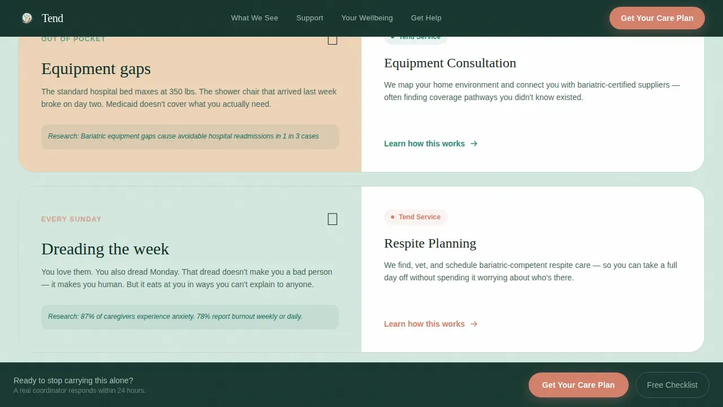
Task: Click bottom bar Get Your Care Plan button
Action: pos(578,385)
